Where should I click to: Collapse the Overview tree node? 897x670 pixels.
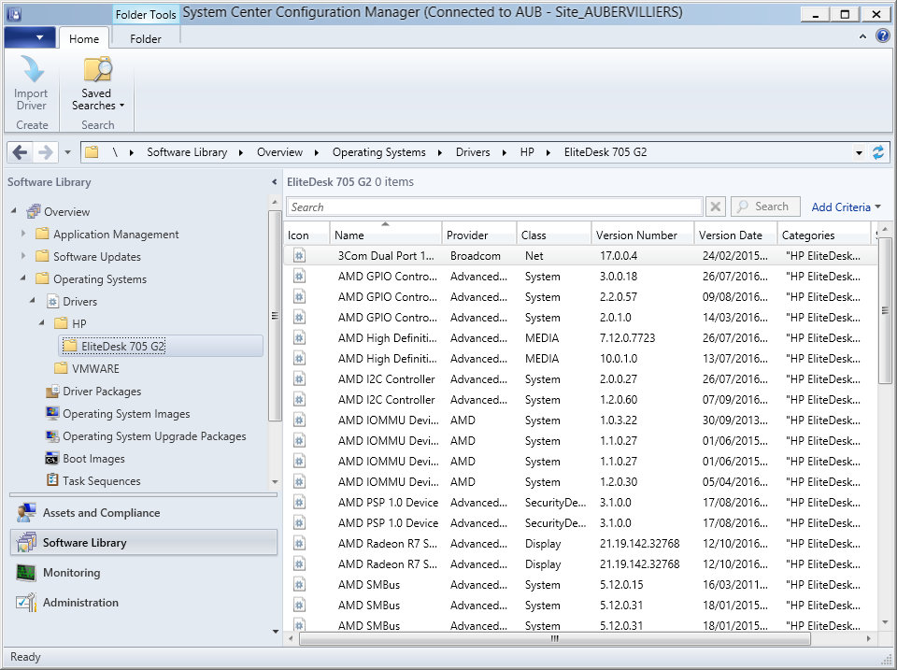[x=14, y=210]
